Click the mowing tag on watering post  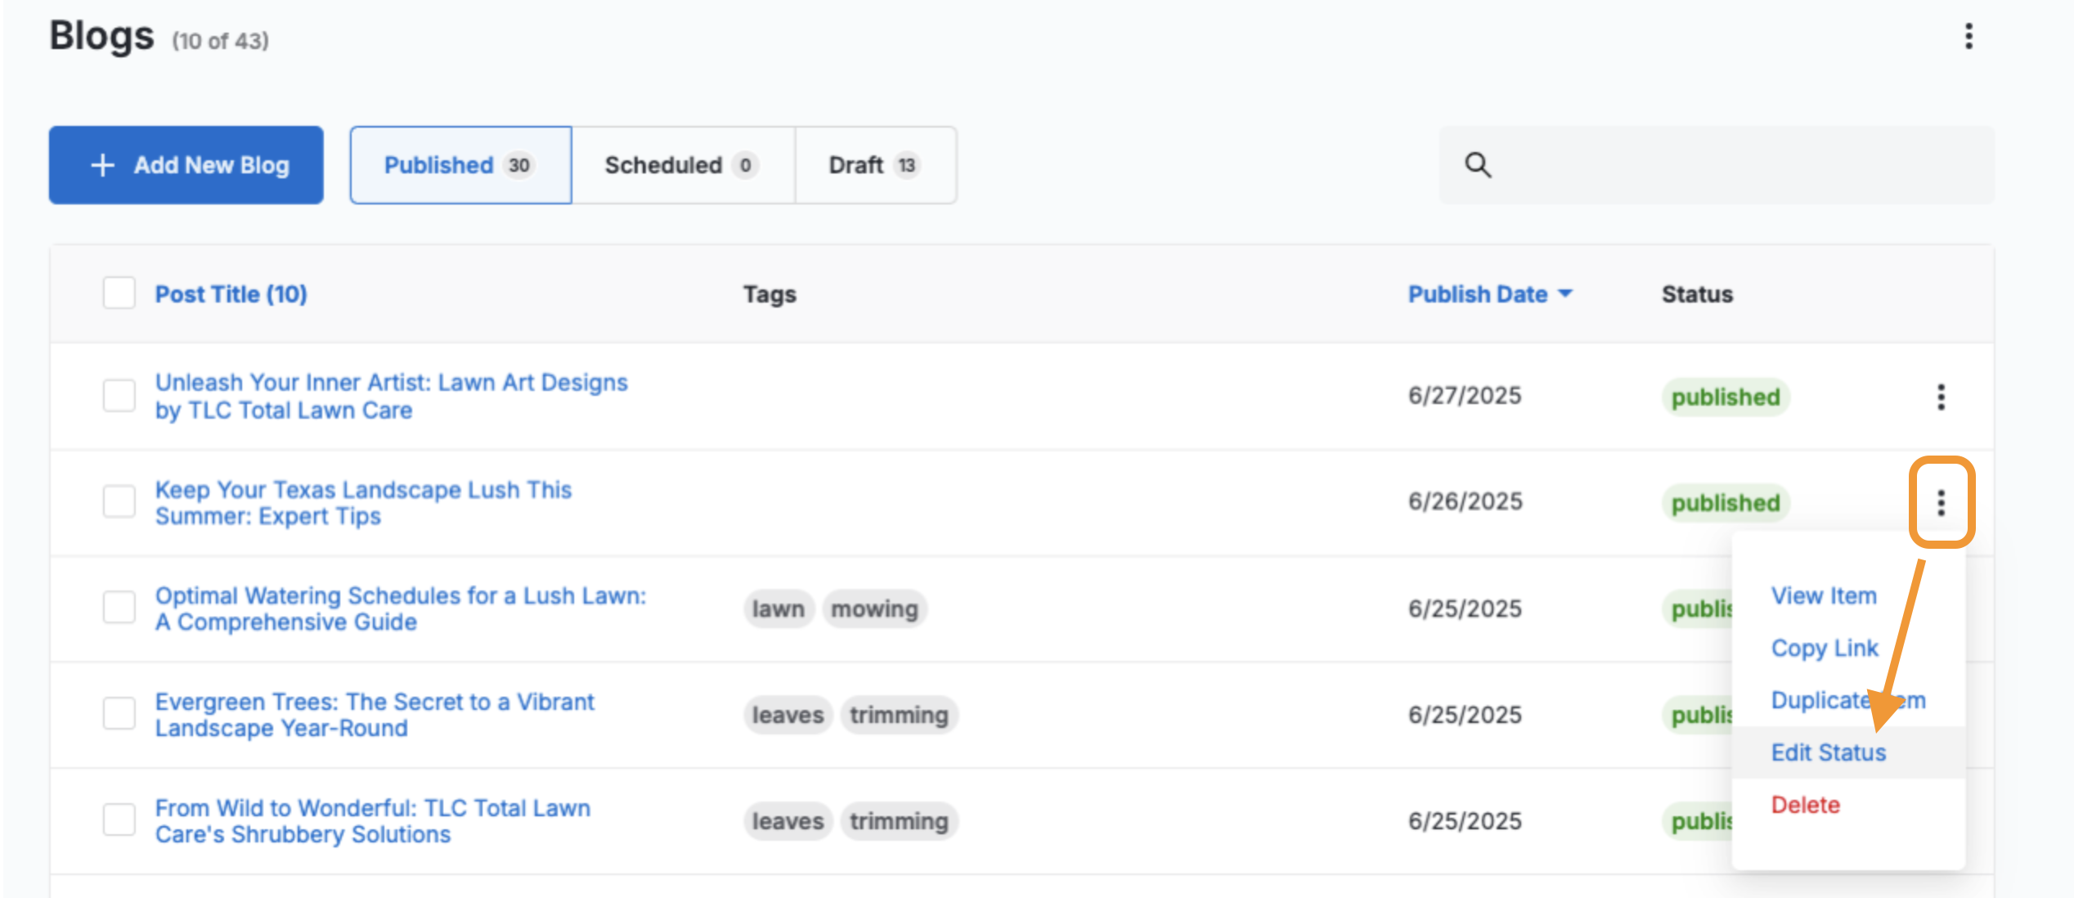(x=873, y=608)
